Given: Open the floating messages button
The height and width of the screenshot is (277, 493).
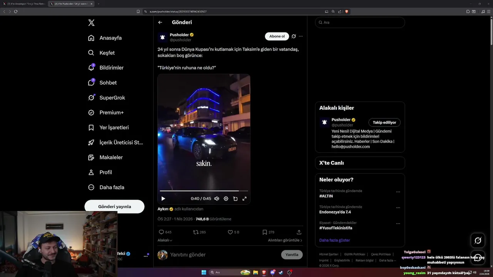Looking at the screenshot, I should pyautogui.click(x=478, y=258).
